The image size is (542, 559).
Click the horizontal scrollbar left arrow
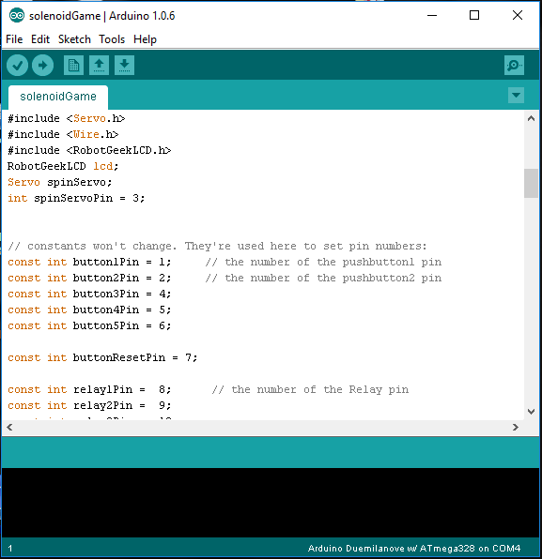(x=9, y=427)
